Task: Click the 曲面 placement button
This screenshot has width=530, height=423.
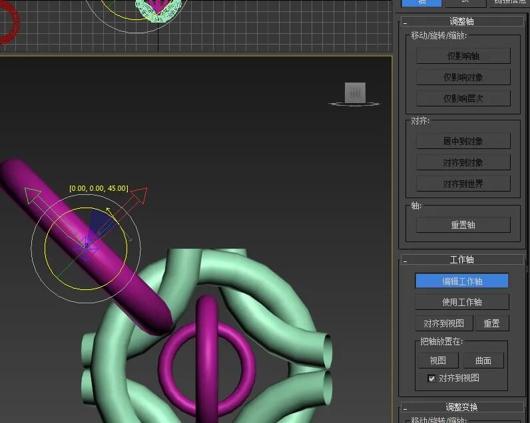Action: click(483, 360)
